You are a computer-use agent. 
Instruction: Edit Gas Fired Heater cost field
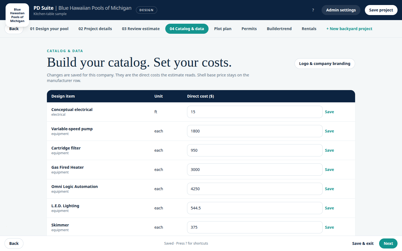pyautogui.click(x=255, y=170)
